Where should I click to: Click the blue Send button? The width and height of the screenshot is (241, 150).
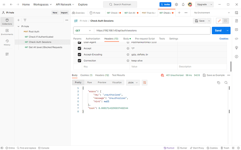pyautogui.click(x=218, y=30)
